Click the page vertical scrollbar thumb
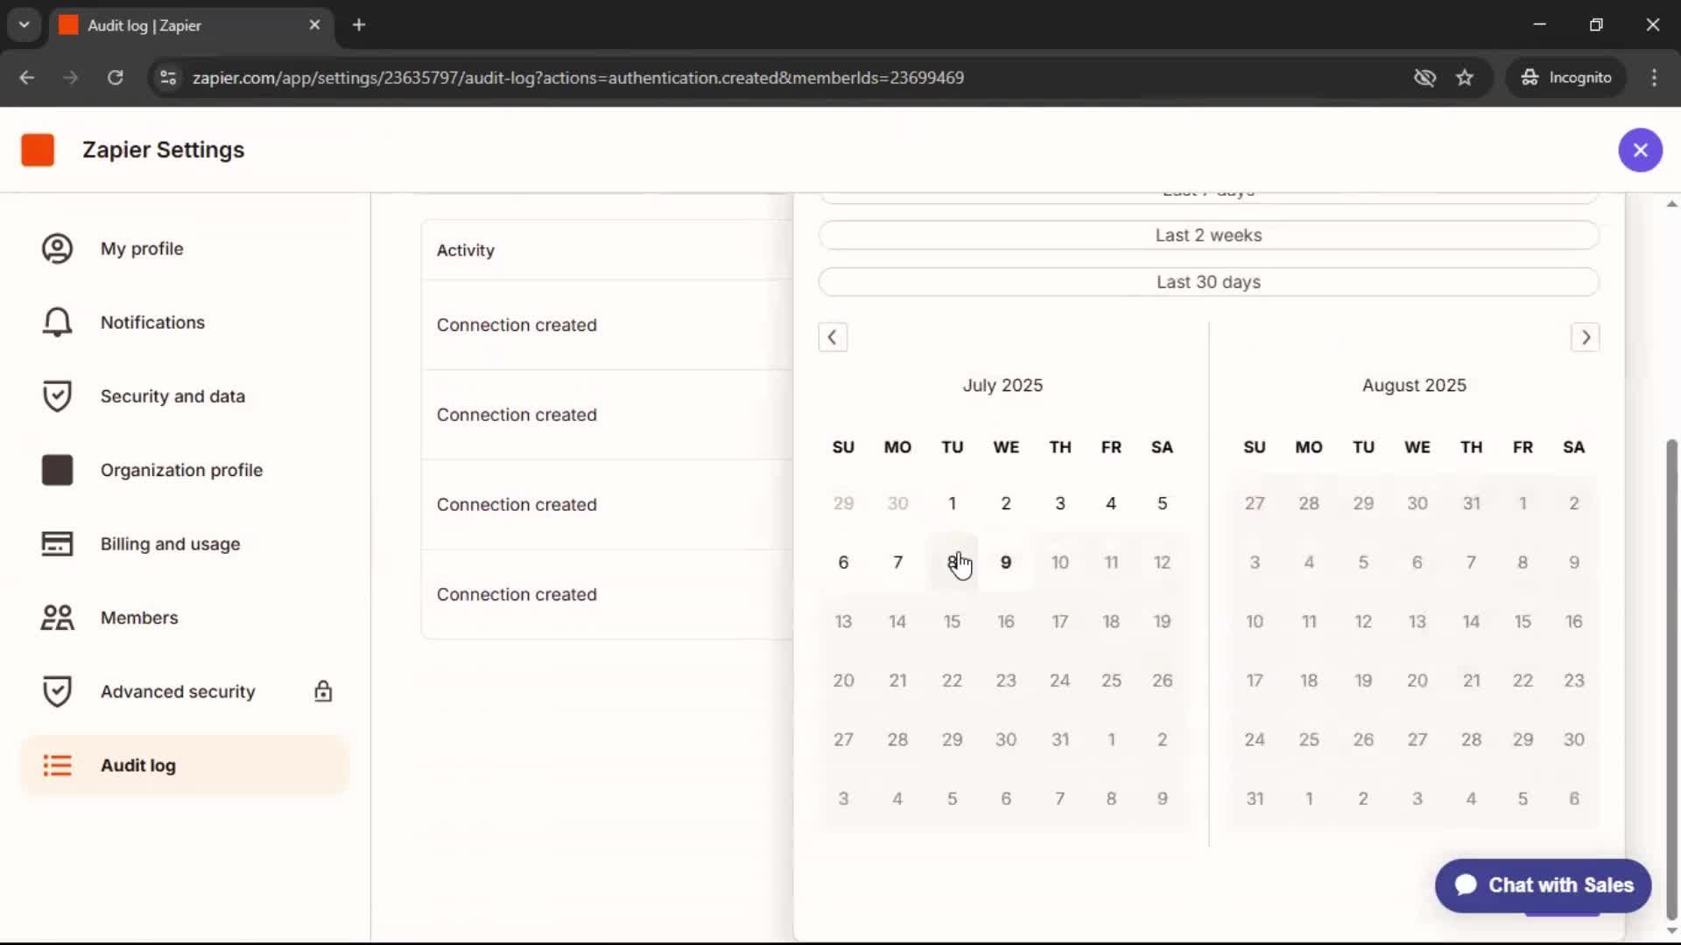This screenshot has width=1681, height=945. [x=1671, y=680]
